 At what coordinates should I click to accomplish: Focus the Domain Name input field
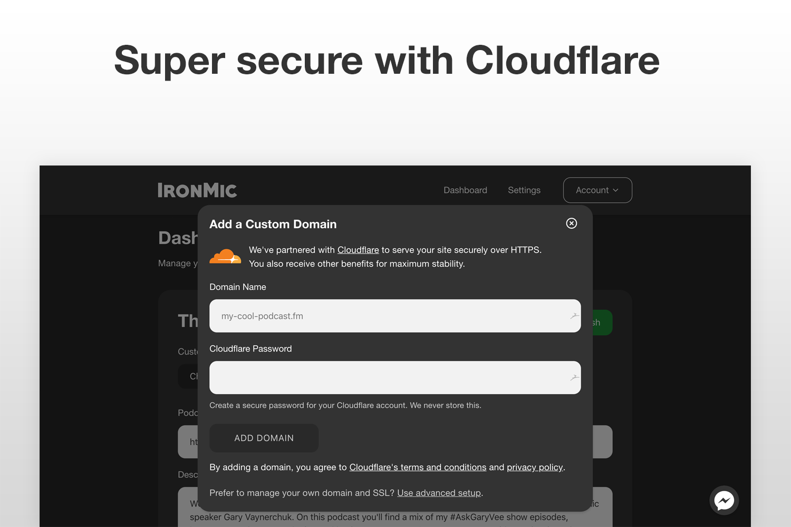point(390,316)
